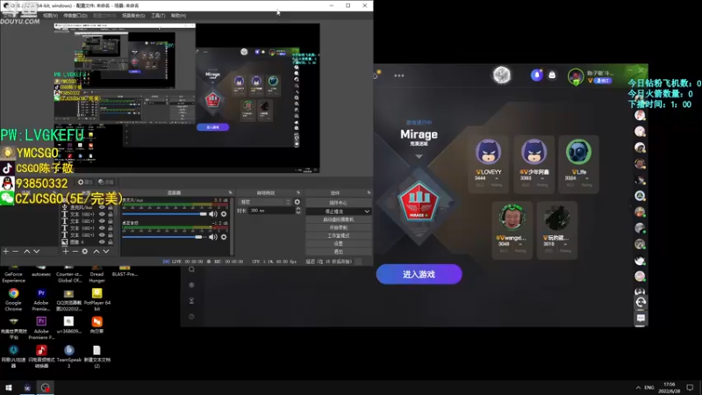Open 向日葵 desktop icon
Image resolution: width=702 pixels, height=395 pixels.
click(97, 325)
